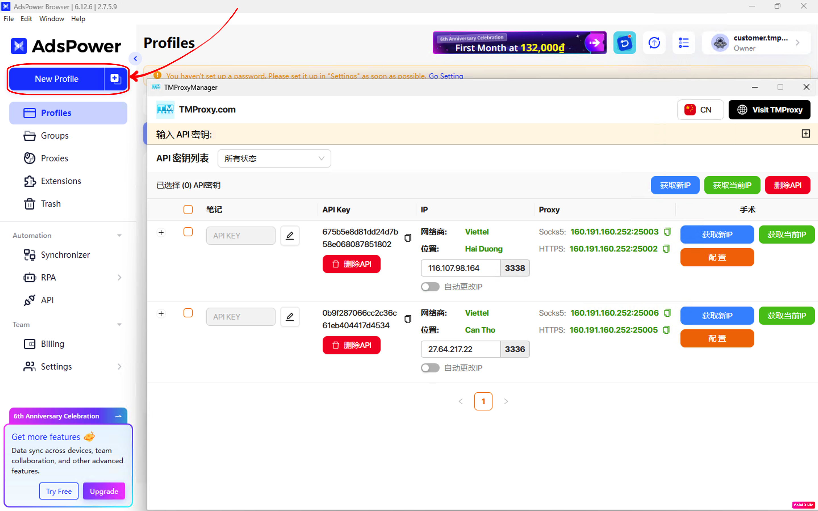818x511 pixels.
Task: Open the task list icon in the header
Action: [x=683, y=43]
